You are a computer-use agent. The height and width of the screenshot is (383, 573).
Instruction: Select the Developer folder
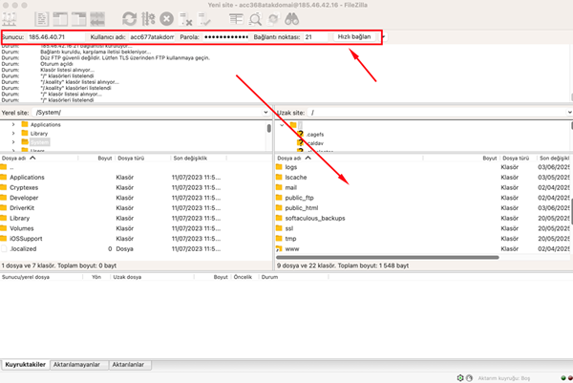click(136, 198)
